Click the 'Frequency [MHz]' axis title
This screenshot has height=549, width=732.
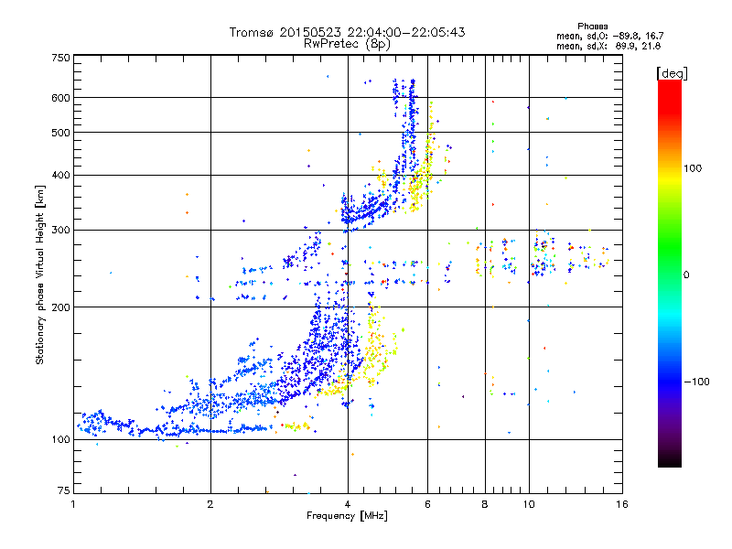[x=347, y=516]
